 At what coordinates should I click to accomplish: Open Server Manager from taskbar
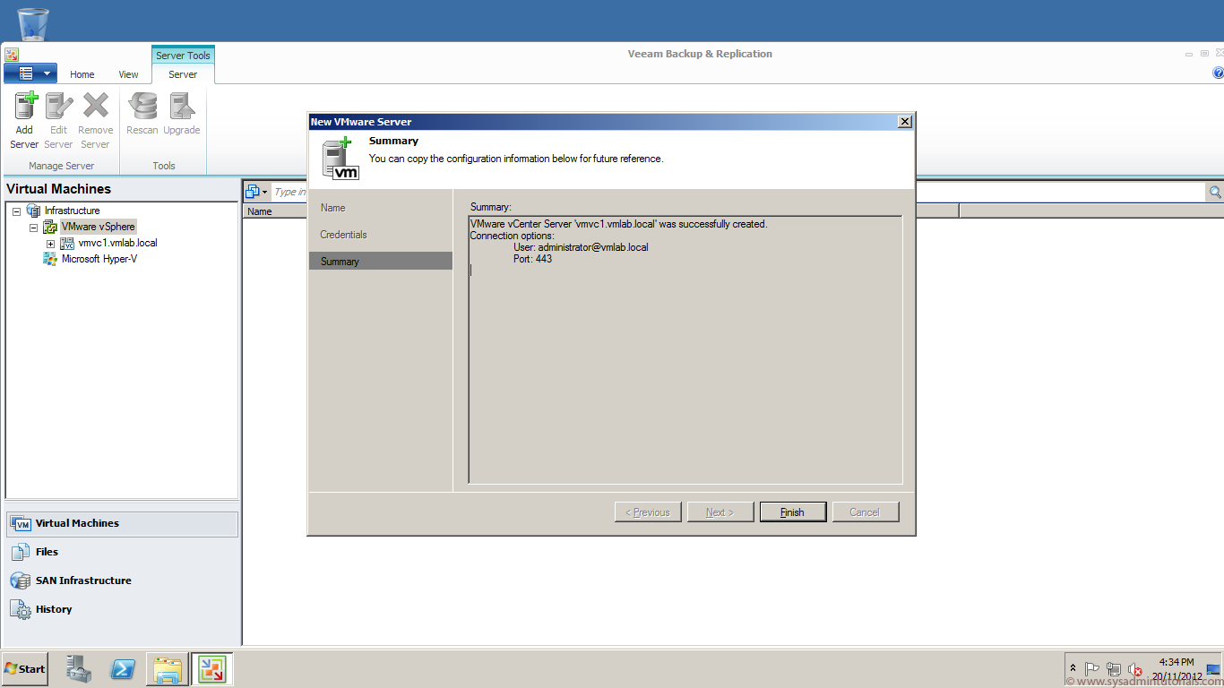point(79,669)
